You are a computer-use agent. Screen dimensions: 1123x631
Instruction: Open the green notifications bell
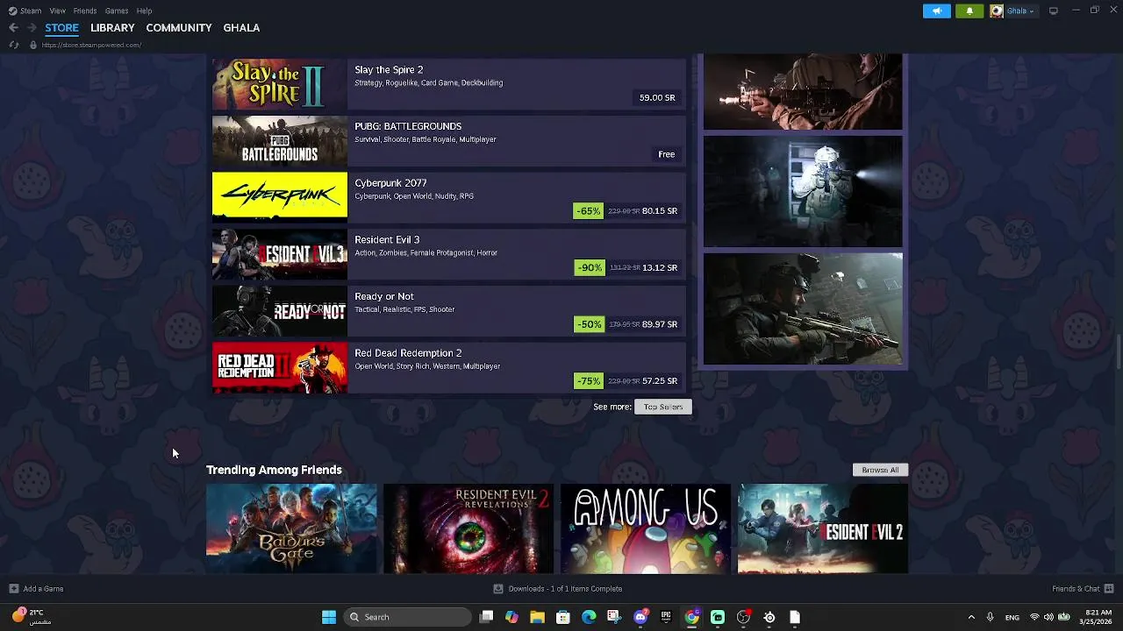(969, 11)
